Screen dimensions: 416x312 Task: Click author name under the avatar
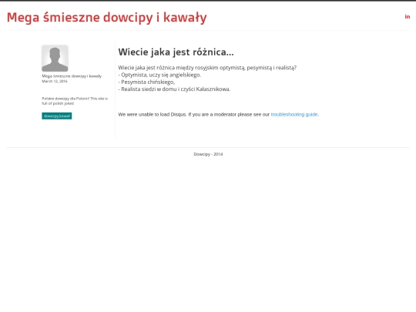coord(72,76)
